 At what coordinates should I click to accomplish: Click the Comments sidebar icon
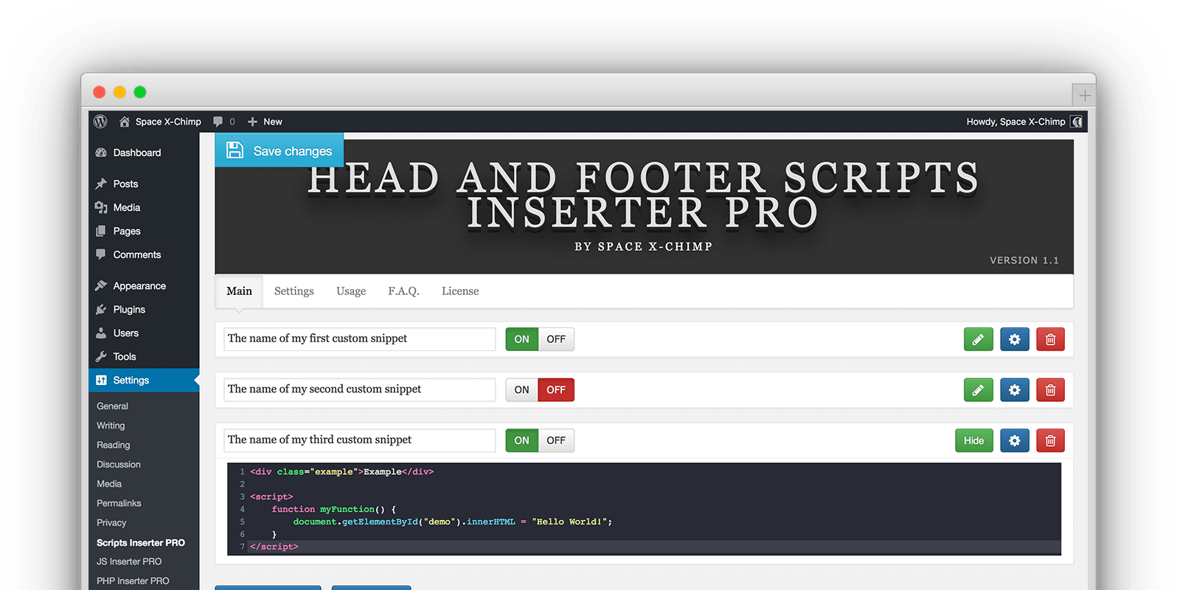click(101, 254)
